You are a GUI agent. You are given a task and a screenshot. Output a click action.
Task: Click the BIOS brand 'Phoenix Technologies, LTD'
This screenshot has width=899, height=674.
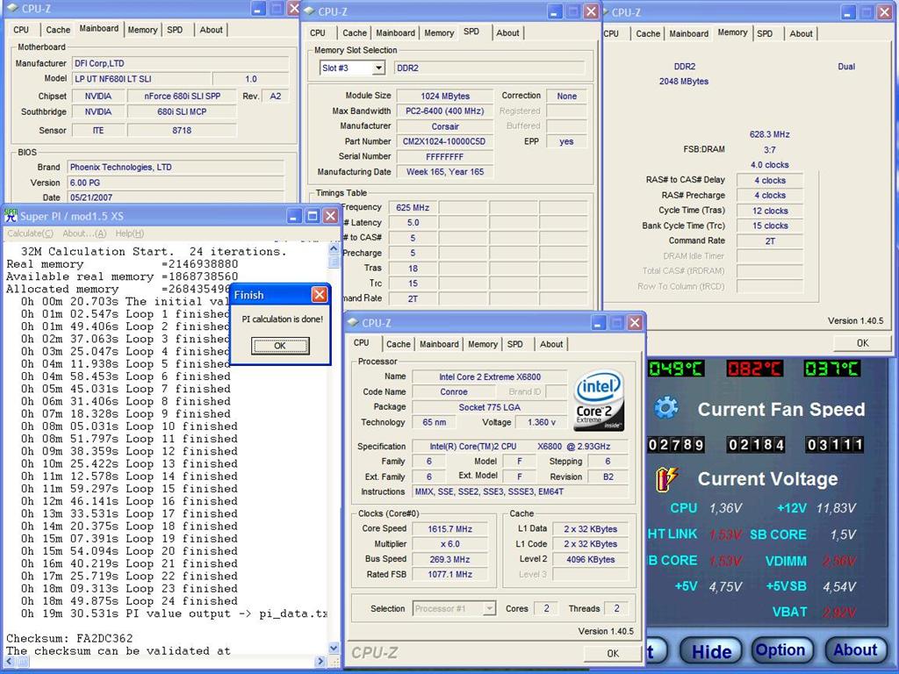[176, 168]
